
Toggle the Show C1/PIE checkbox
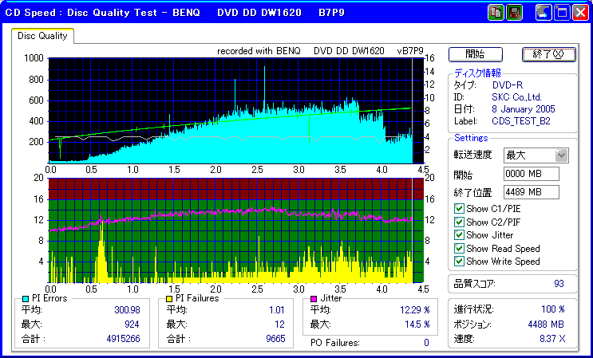[459, 208]
